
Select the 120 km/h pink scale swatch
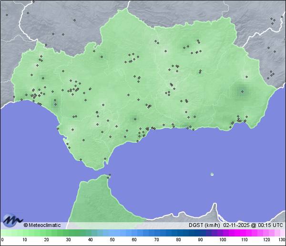266,233
